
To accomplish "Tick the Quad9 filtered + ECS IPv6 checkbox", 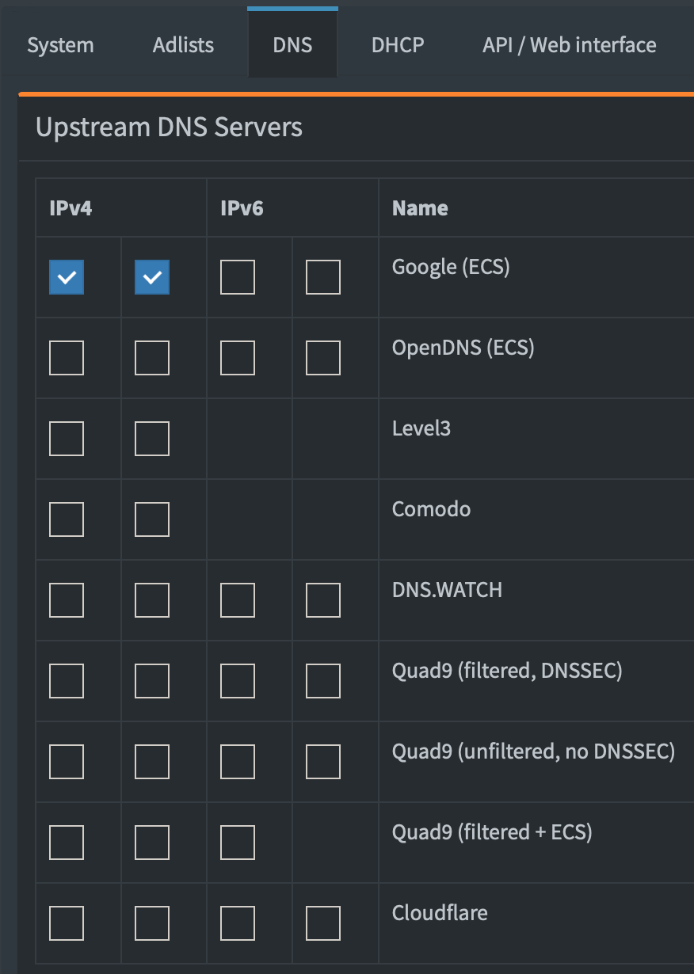I will click(x=238, y=843).
